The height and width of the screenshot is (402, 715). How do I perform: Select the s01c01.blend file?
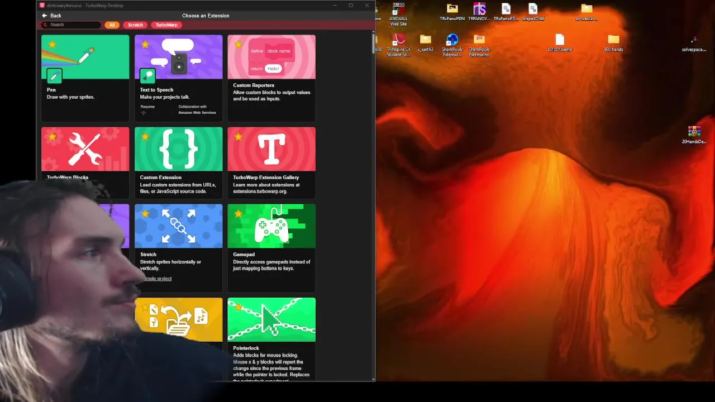(x=560, y=43)
